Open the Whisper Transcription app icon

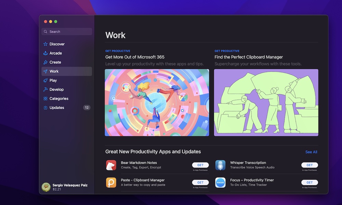click(220, 165)
